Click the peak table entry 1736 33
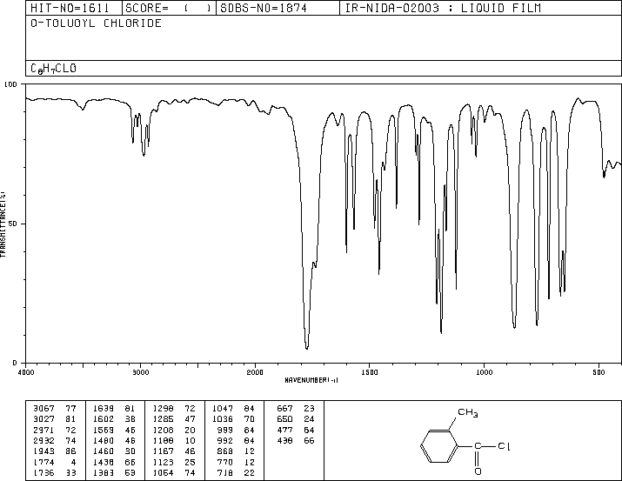This screenshot has width=622, height=481. tap(54, 473)
